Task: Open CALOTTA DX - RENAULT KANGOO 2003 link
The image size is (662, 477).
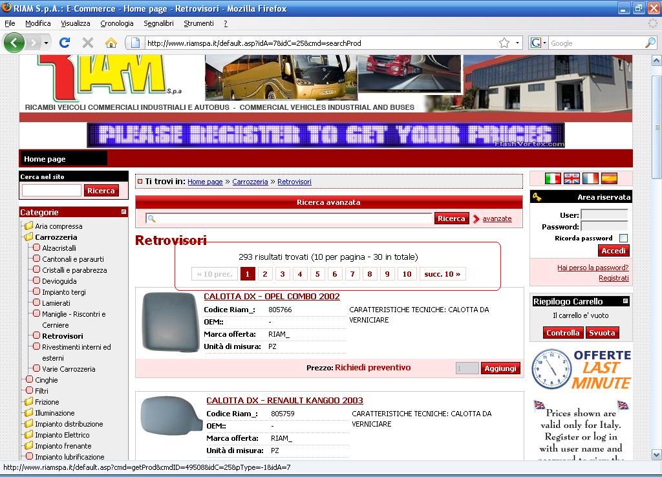Action: (x=284, y=400)
